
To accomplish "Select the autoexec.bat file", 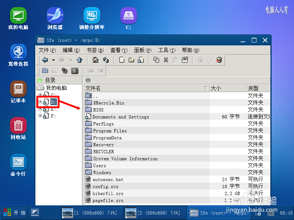I will pos(108,180).
